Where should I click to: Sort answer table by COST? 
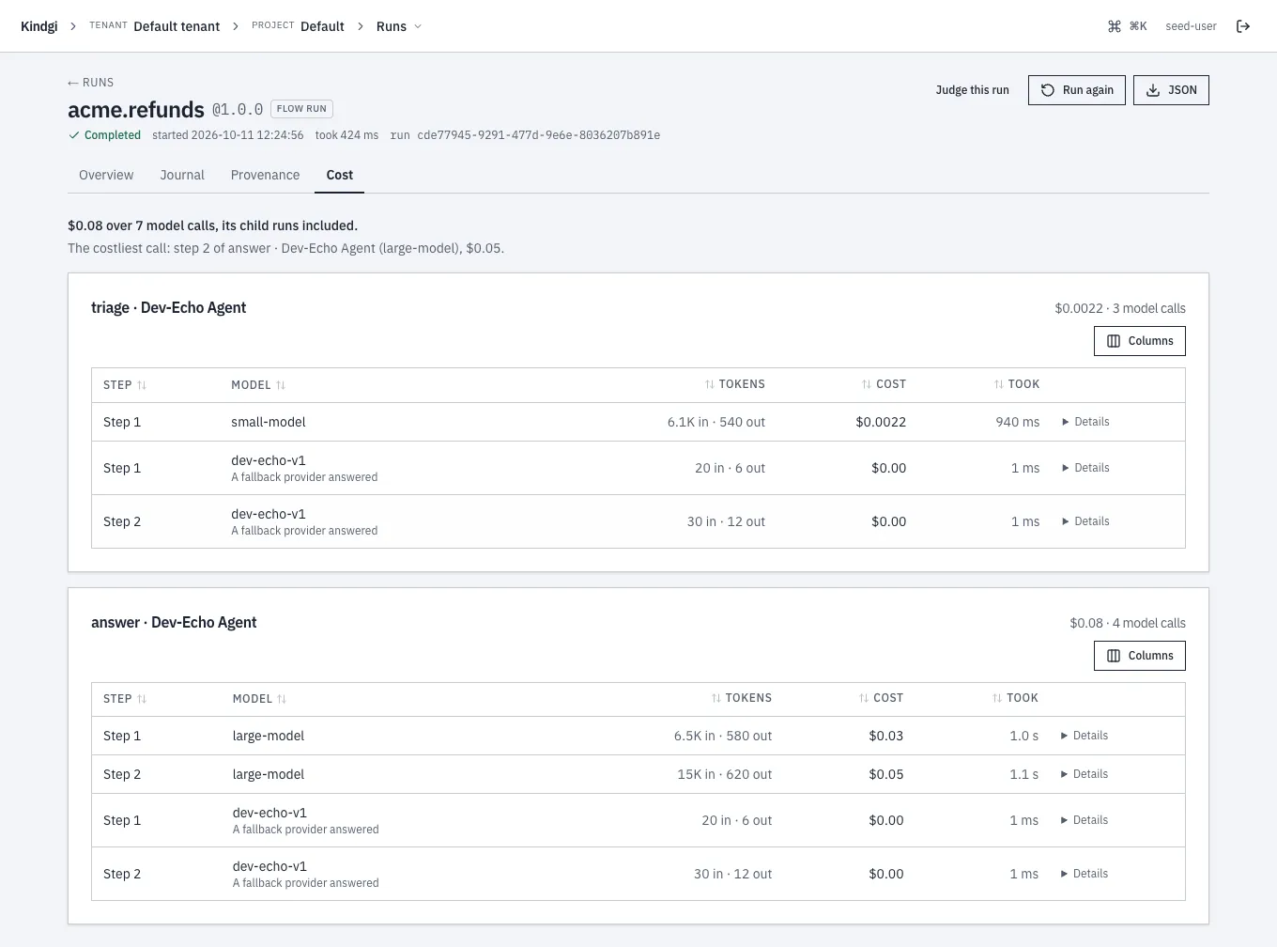pos(881,698)
